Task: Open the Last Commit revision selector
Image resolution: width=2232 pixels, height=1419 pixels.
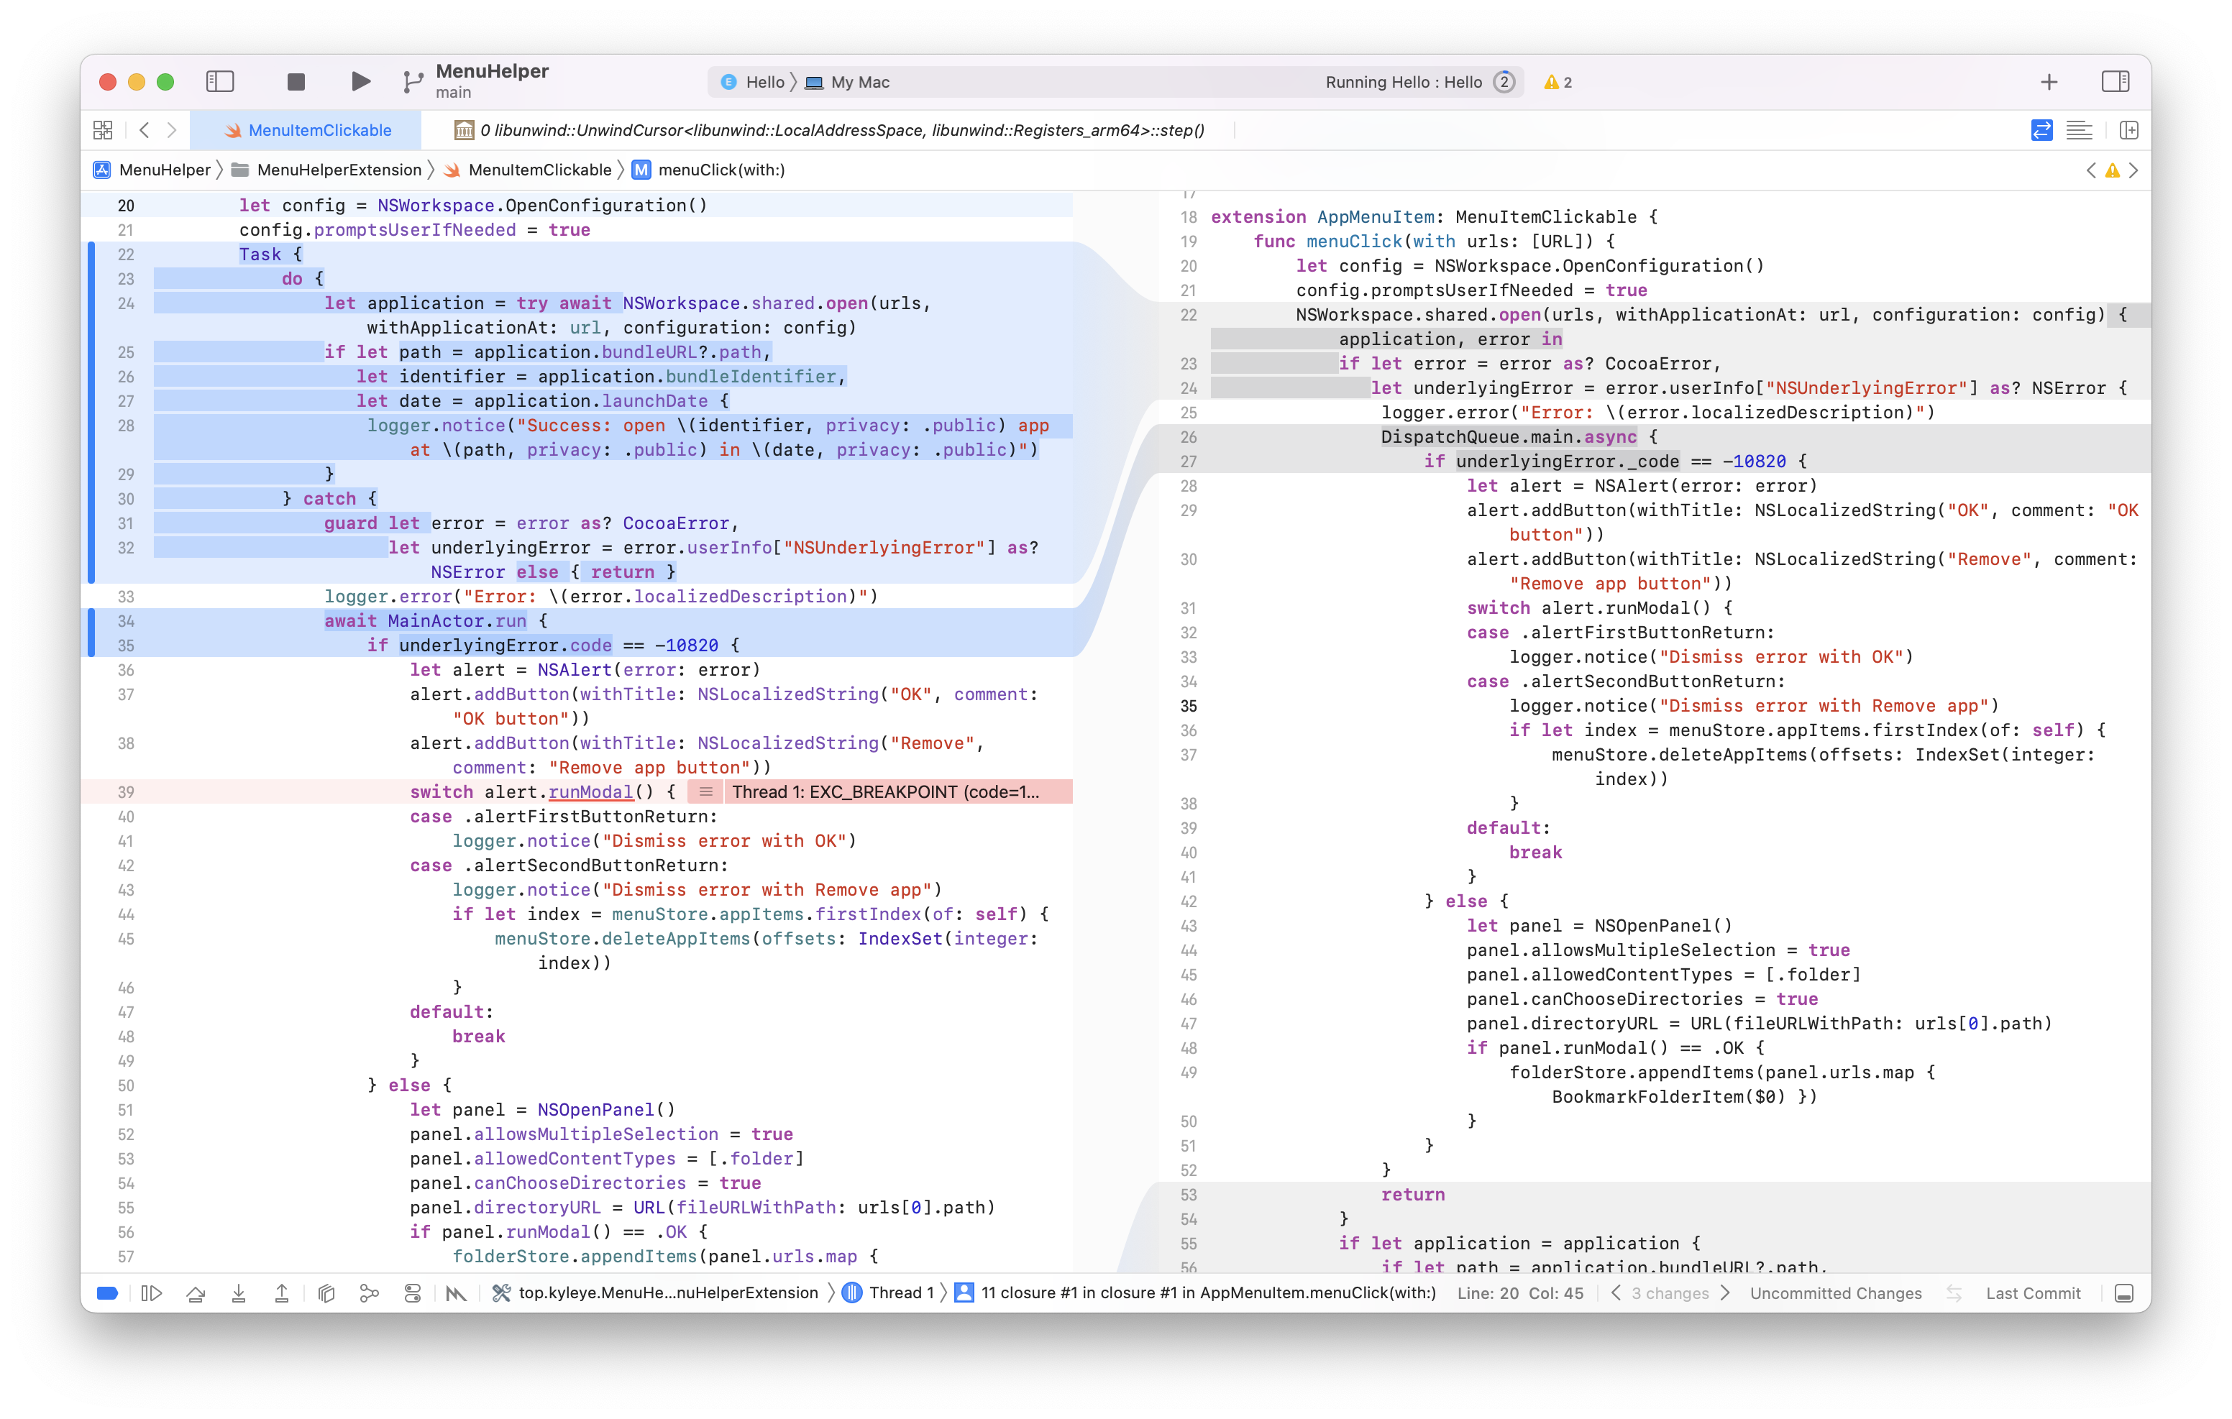Action: tap(2032, 1293)
